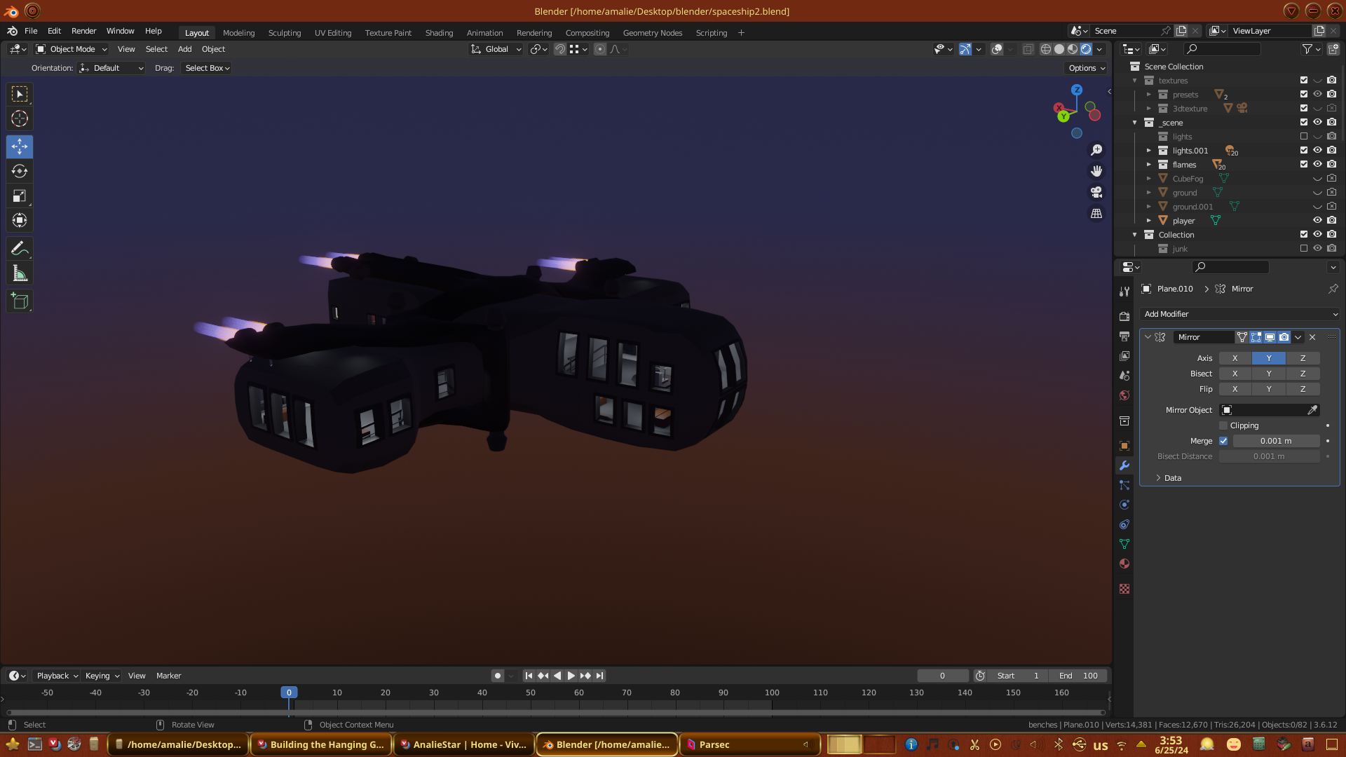The width and height of the screenshot is (1346, 757).
Task: Hide the player object with eye icon
Action: click(1317, 220)
